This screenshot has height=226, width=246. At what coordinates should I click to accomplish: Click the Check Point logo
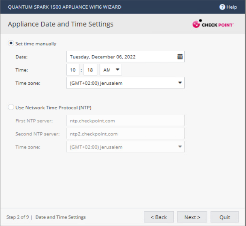click(x=213, y=24)
